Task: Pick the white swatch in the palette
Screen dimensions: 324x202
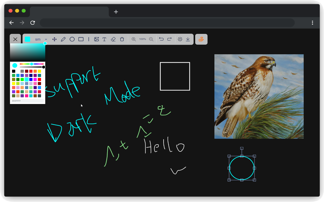Action: click(18, 71)
